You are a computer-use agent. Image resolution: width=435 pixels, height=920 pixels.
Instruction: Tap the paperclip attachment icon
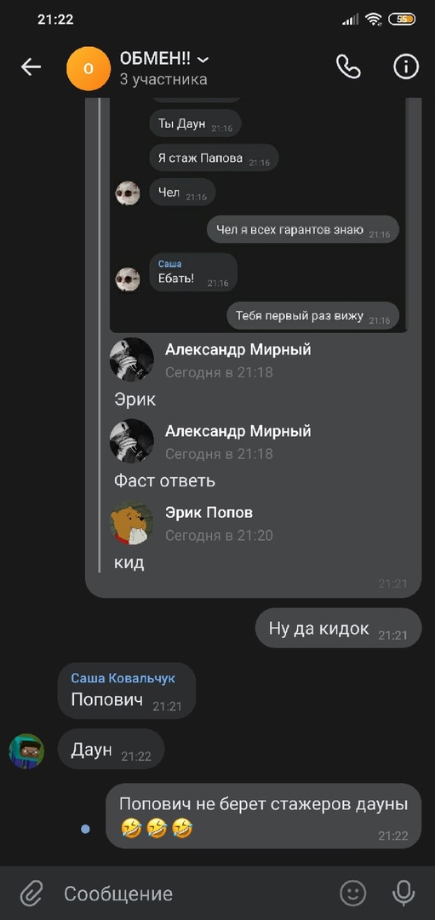(x=31, y=894)
